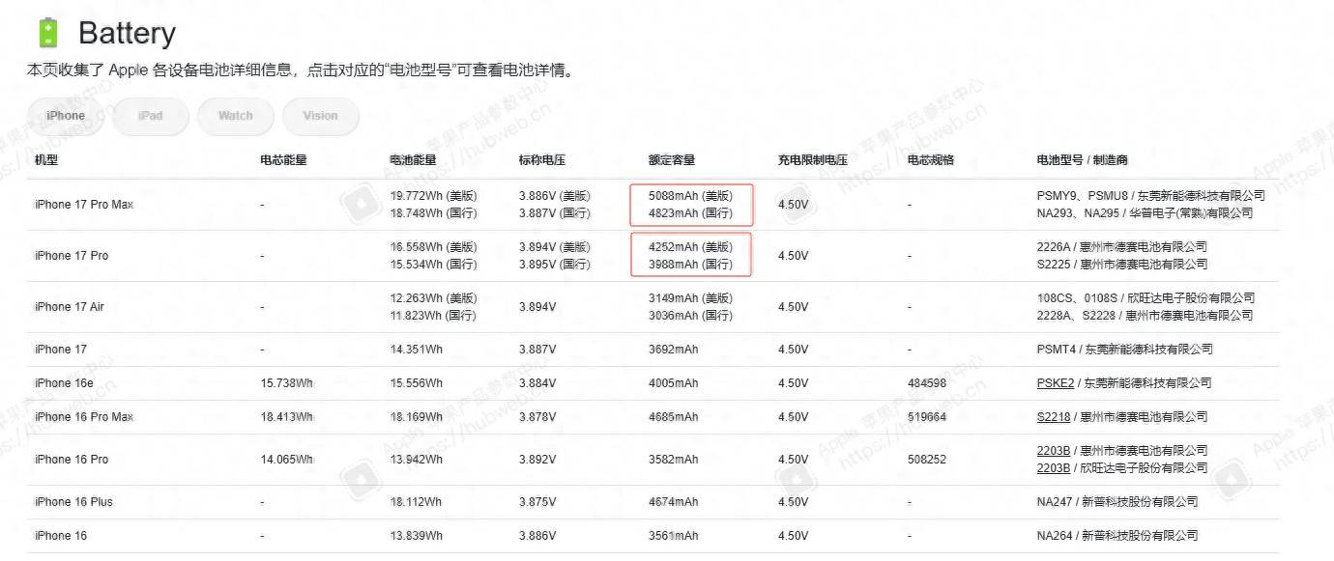
Task: Switch to the iPhone tab
Action: (66, 116)
